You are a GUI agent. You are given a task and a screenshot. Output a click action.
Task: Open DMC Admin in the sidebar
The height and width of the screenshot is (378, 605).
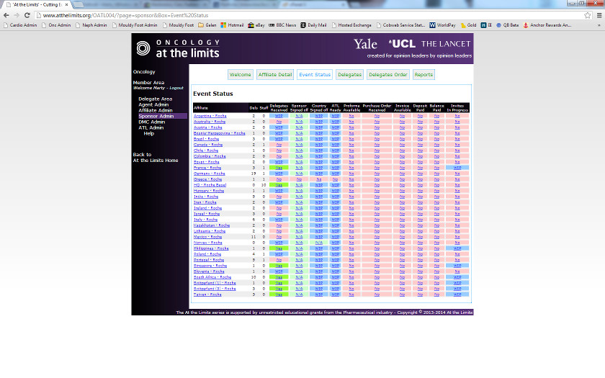click(152, 122)
